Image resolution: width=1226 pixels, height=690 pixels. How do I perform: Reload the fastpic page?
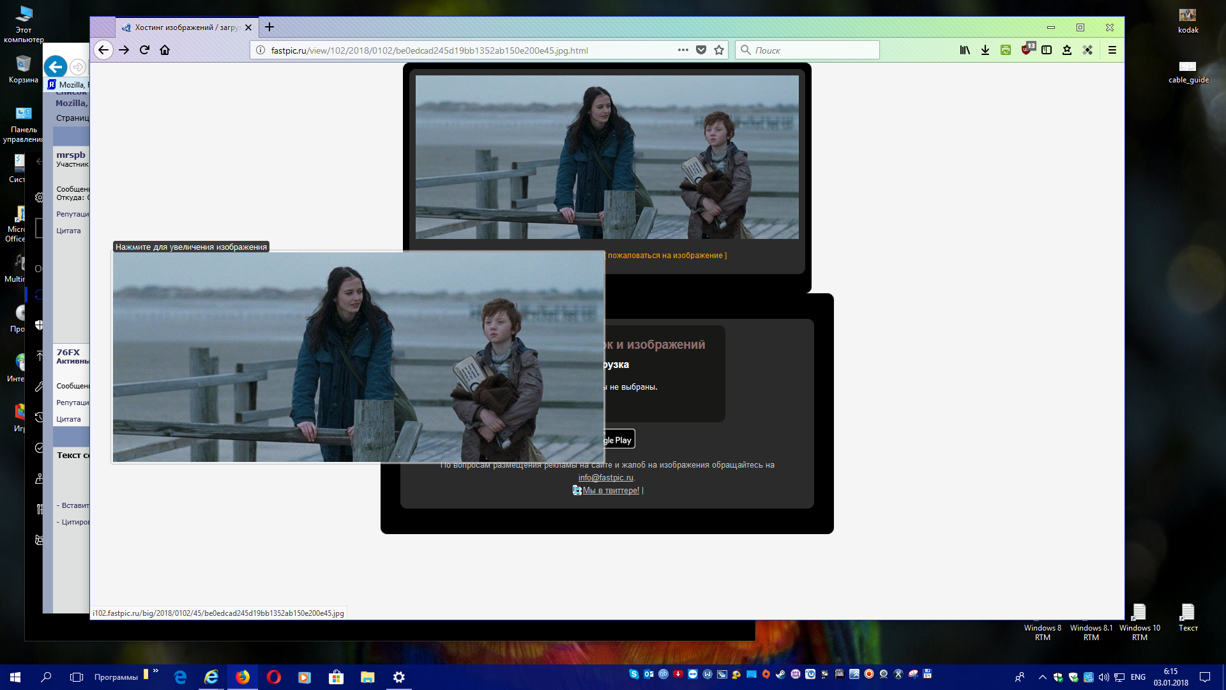coord(144,50)
